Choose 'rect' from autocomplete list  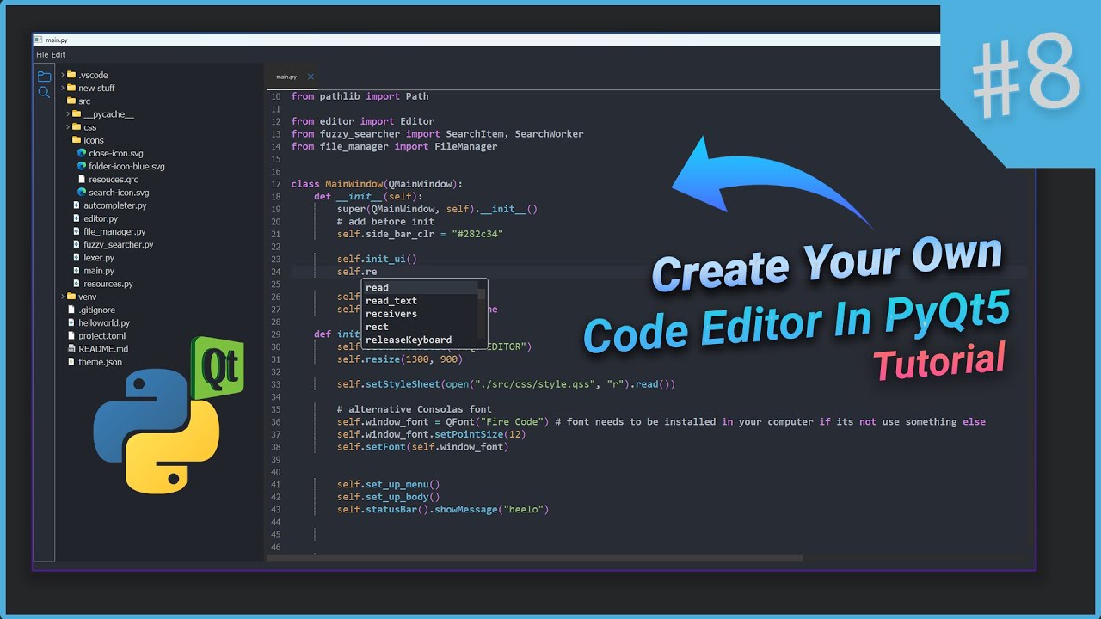point(421,327)
